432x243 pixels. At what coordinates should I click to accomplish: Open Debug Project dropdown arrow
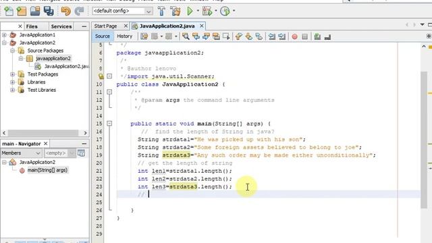click(x=215, y=11)
